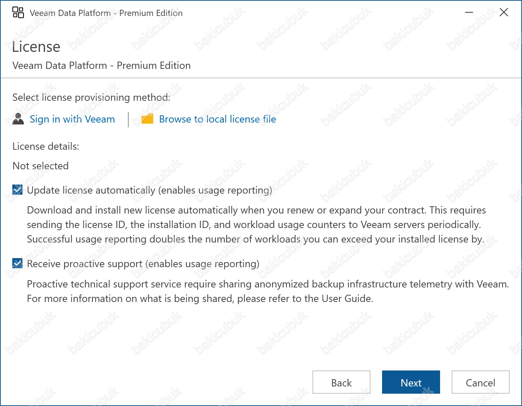Disable the Receive proactive support checkbox
The height and width of the screenshot is (406, 522).
(17, 264)
